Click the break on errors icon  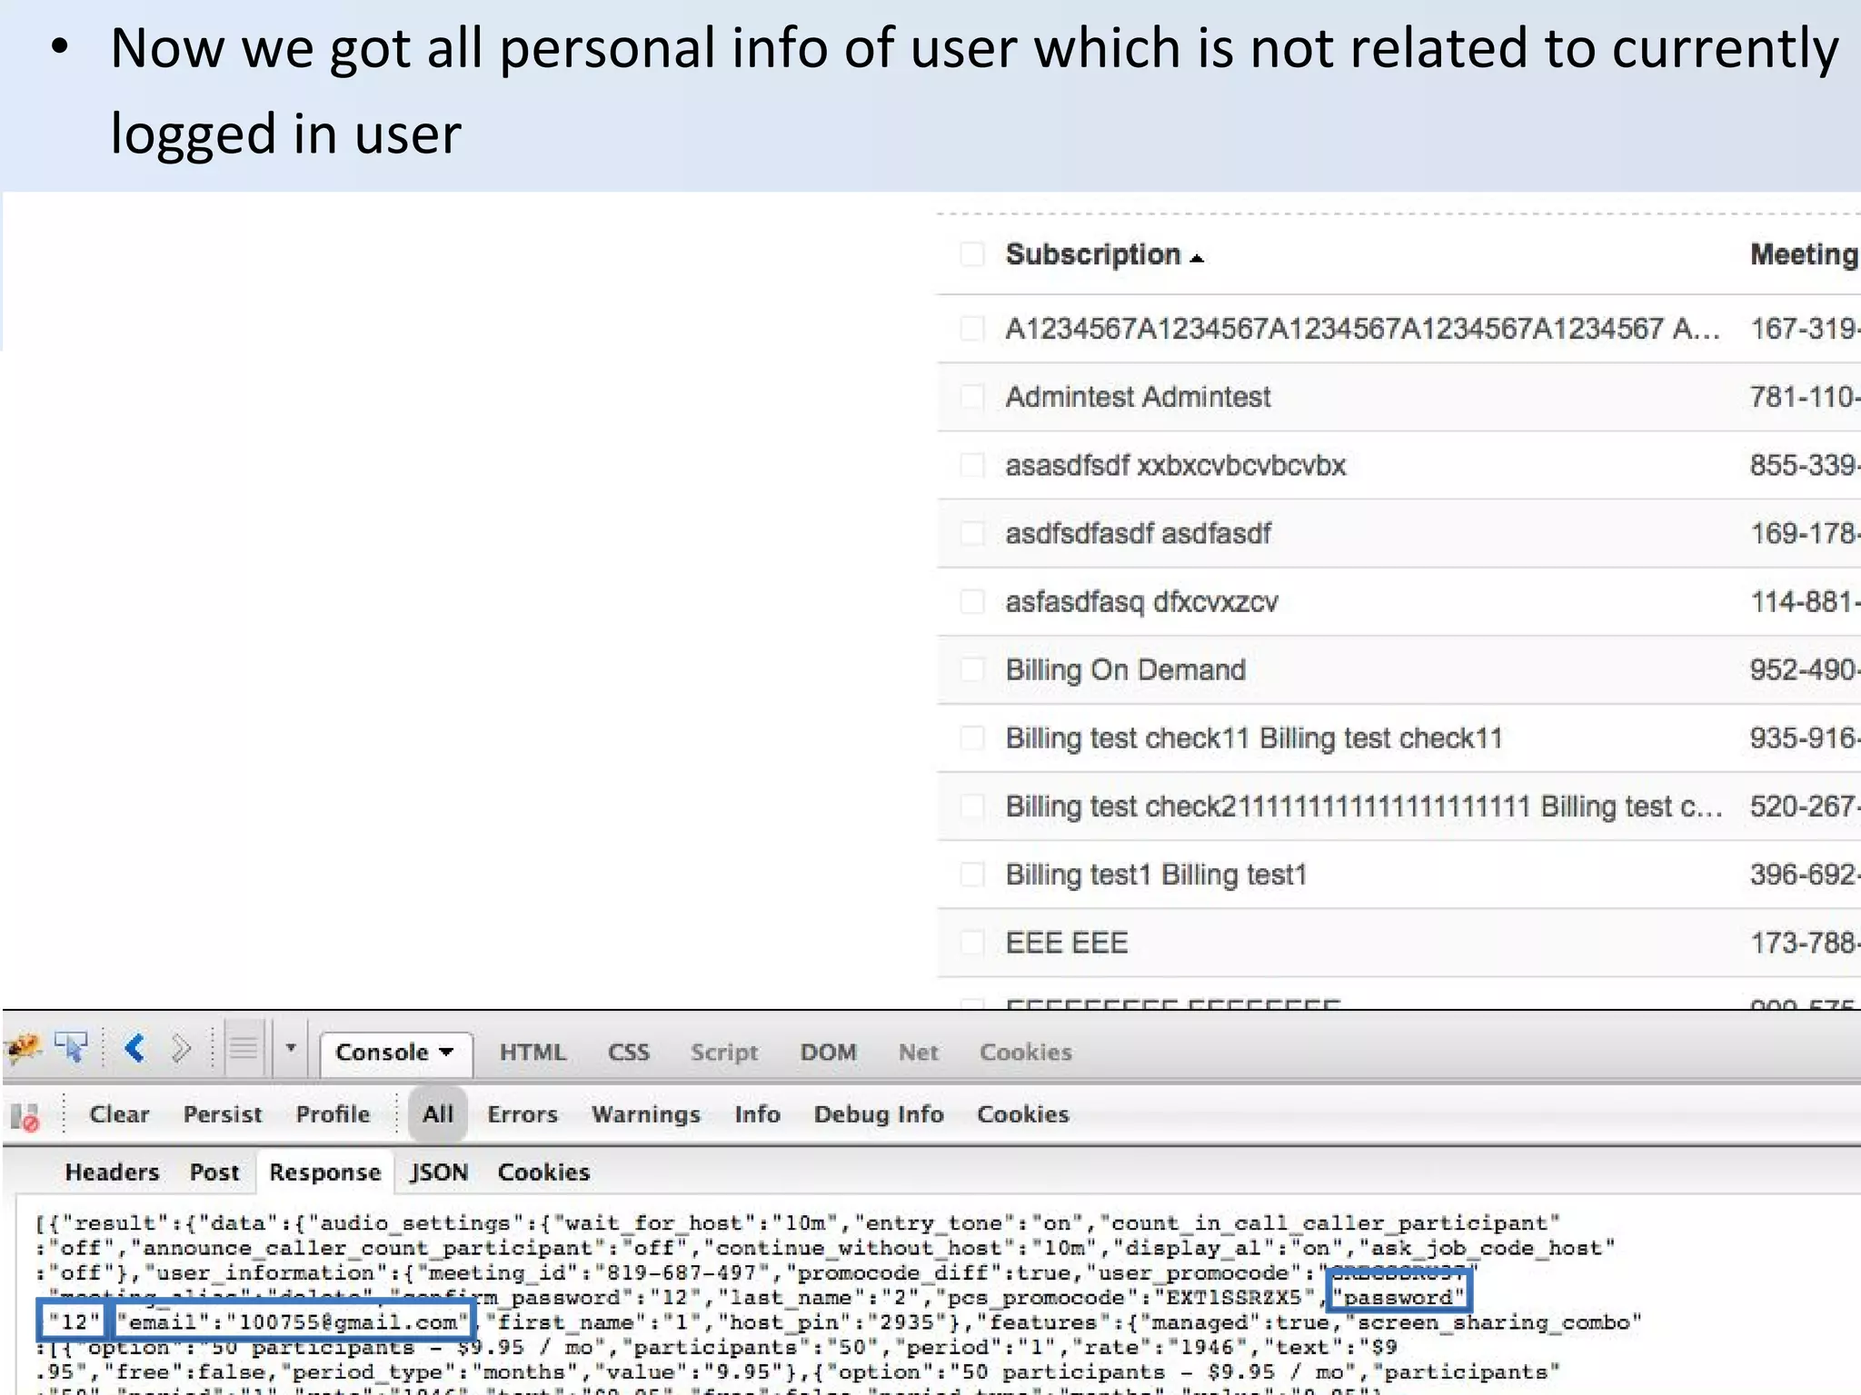[25, 1116]
